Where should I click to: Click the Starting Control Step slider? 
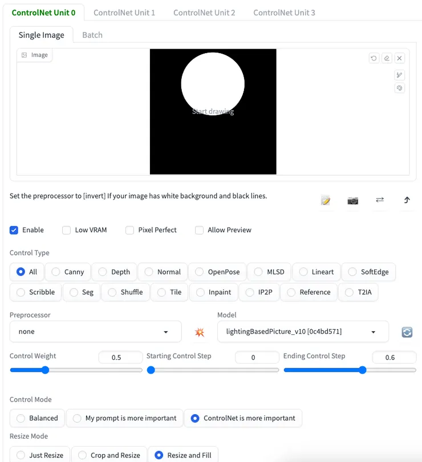point(213,370)
